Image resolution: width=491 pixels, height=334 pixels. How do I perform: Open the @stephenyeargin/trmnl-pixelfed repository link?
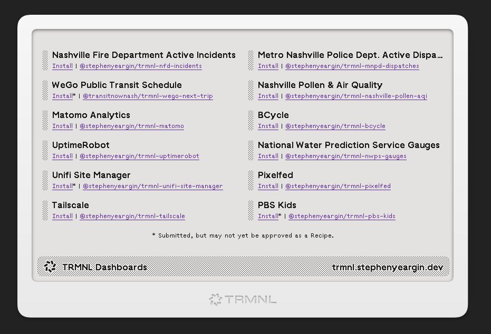338,186
